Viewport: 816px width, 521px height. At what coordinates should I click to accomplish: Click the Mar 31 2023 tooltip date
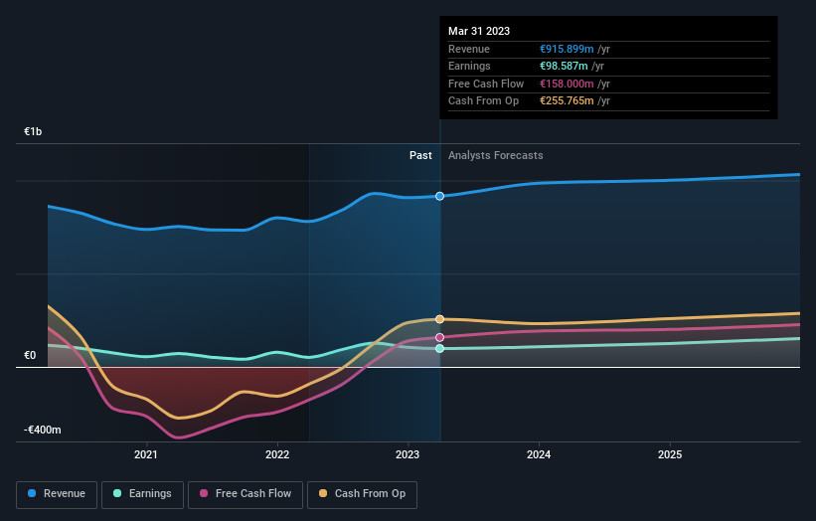pos(479,31)
